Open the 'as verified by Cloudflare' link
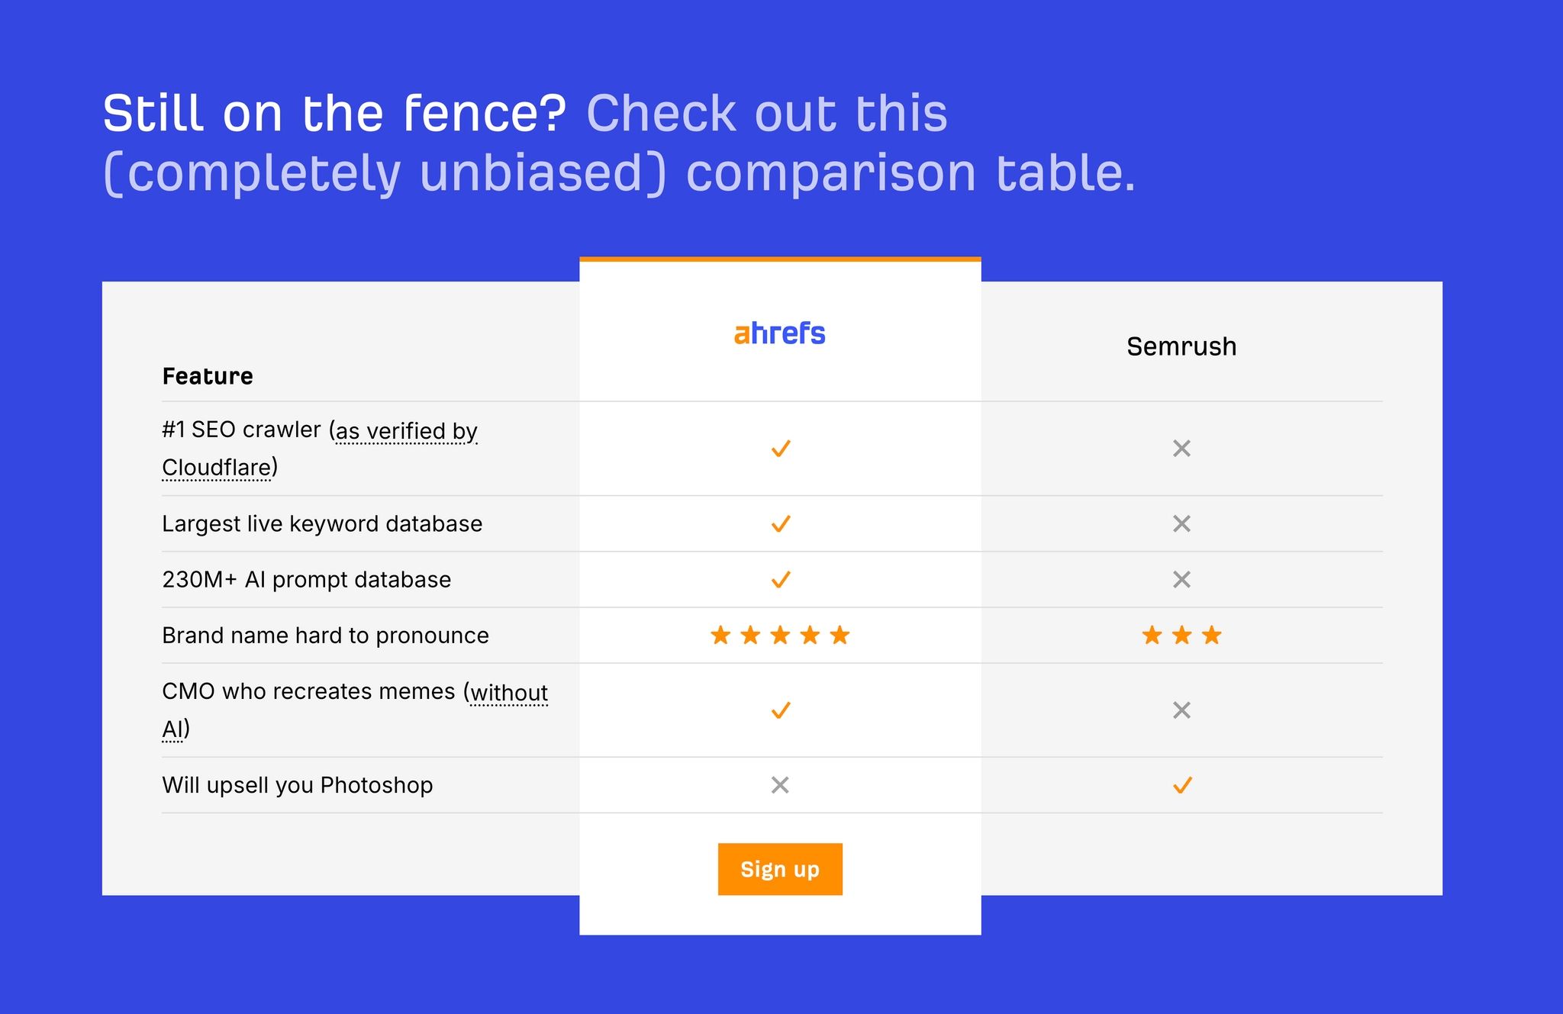 coord(406,432)
